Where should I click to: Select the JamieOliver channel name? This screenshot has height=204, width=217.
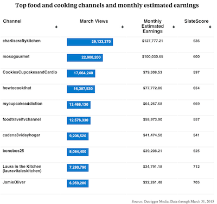click(x=14, y=182)
